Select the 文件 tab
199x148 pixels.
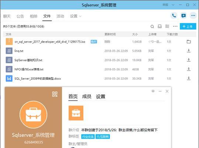47,16
